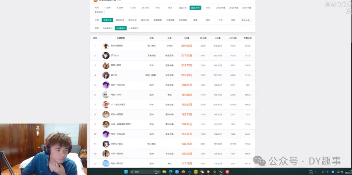Filter by 我的关注 category
Image resolution: width=352 pixels, height=175 pixels.
pos(120,20)
